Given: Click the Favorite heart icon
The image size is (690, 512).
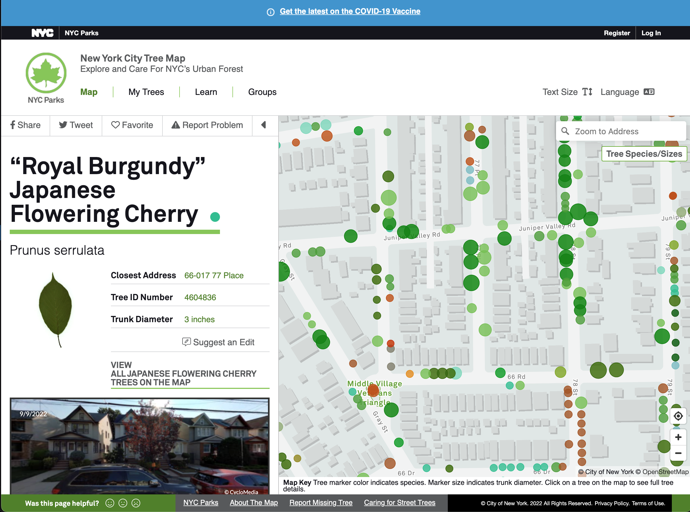Looking at the screenshot, I should pos(115,125).
